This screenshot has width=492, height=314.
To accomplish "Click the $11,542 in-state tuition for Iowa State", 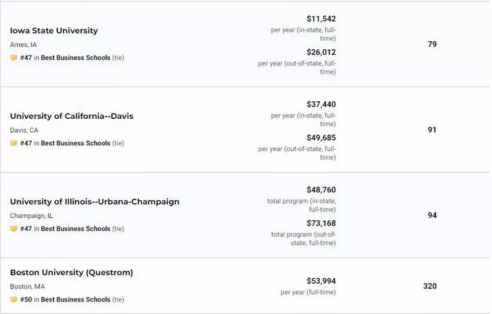I will pyautogui.click(x=322, y=19).
